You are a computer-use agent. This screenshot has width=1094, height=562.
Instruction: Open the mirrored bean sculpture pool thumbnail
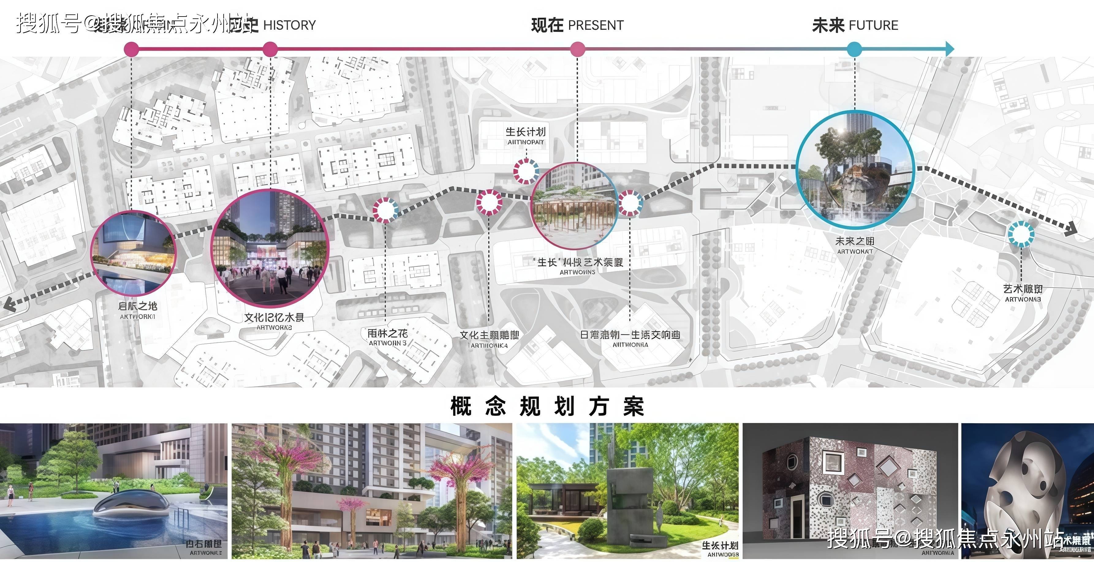click(x=114, y=491)
